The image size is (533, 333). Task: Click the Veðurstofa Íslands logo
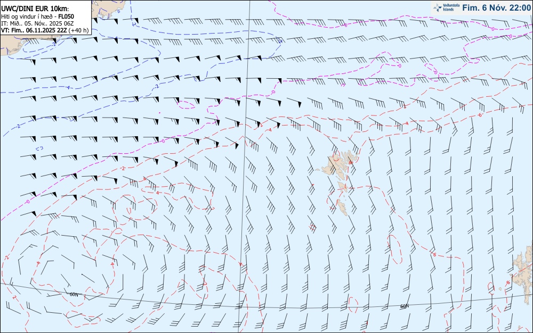447,7
